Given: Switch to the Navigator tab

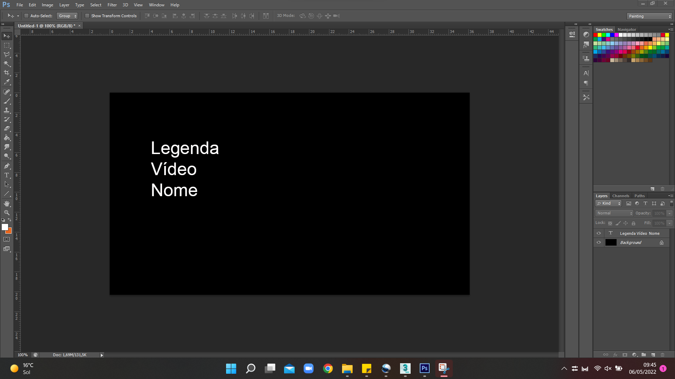Looking at the screenshot, I should pyautogui.click(x=627, y=29).
